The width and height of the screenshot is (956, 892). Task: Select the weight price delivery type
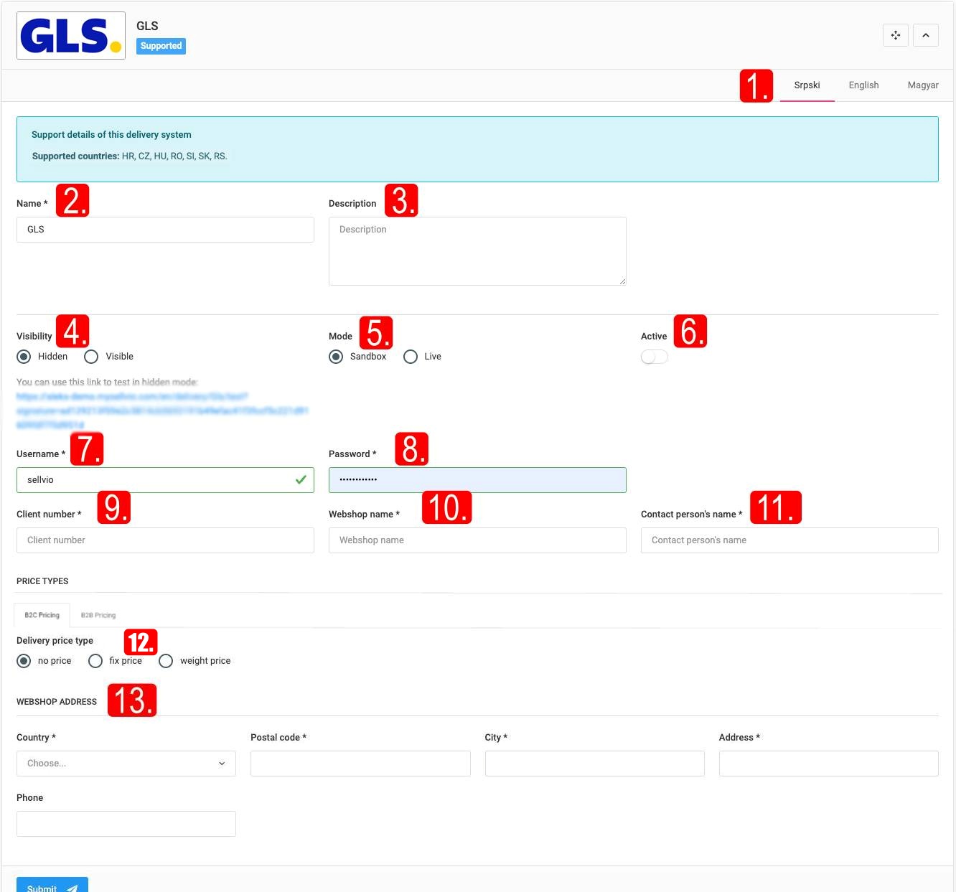[x=166, y=661]
